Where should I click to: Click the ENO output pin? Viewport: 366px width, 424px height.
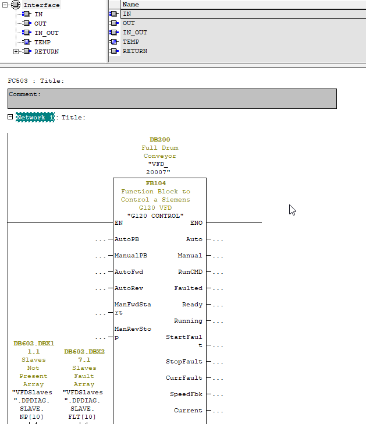click(x=196, y=223)
